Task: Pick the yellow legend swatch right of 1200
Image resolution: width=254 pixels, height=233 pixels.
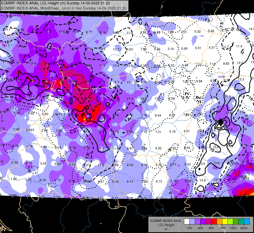Action: click(x=225, y=222)
